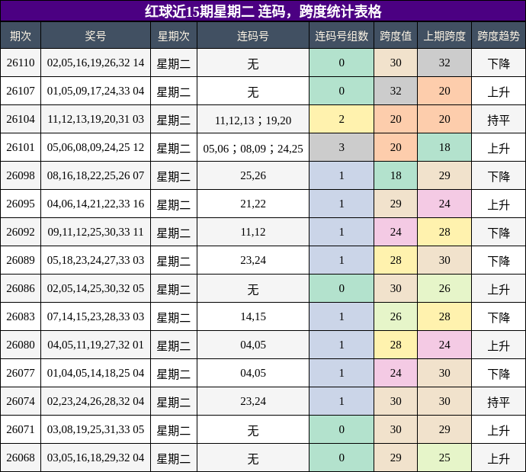Viewport: 526px width, 472px height.
Task: Select draw numbers 03,08,19,25,31,33 05
Action: [95, 429]
